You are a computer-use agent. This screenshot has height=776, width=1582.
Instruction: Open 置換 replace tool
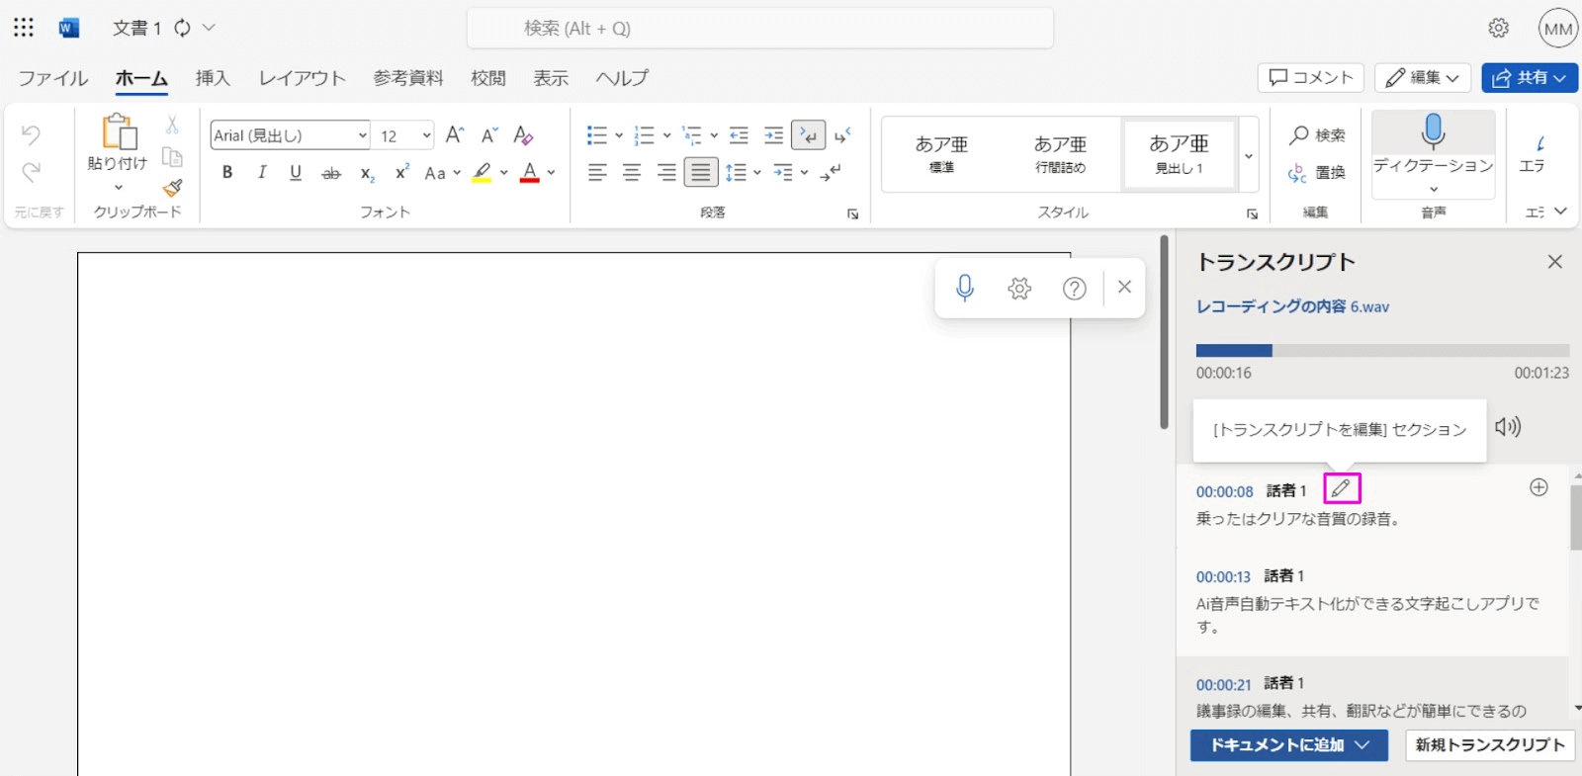pyautogui.click(x=1317, y=173)
